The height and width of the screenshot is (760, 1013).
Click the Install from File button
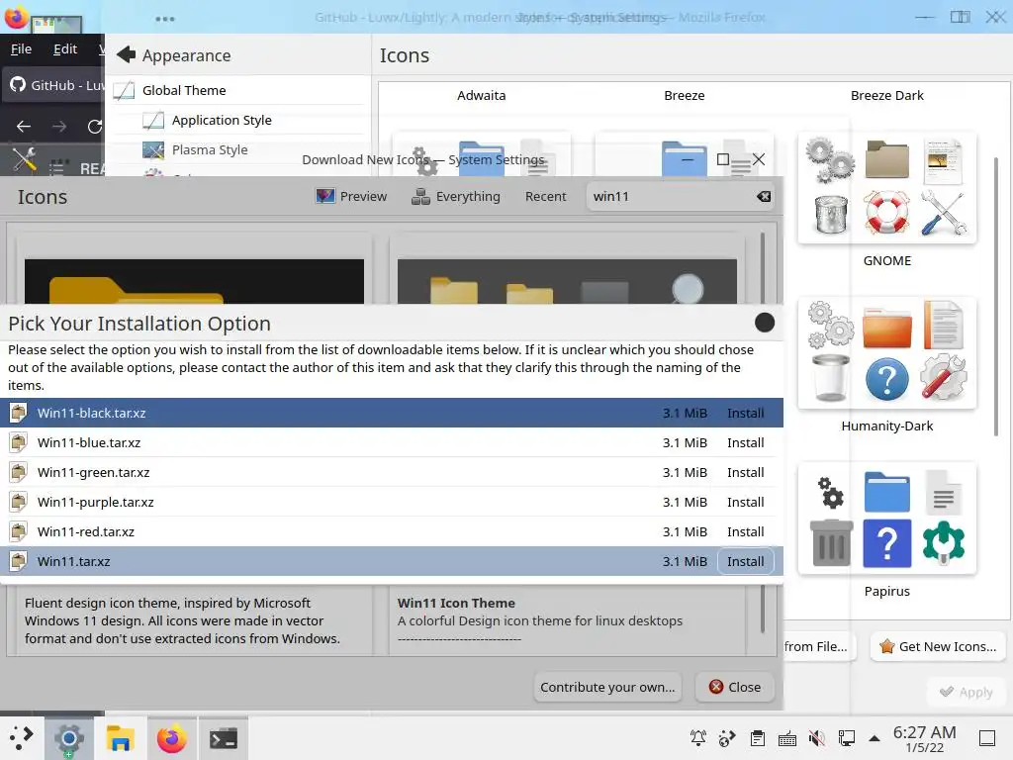pyautogui.click(x=818, y=646)
